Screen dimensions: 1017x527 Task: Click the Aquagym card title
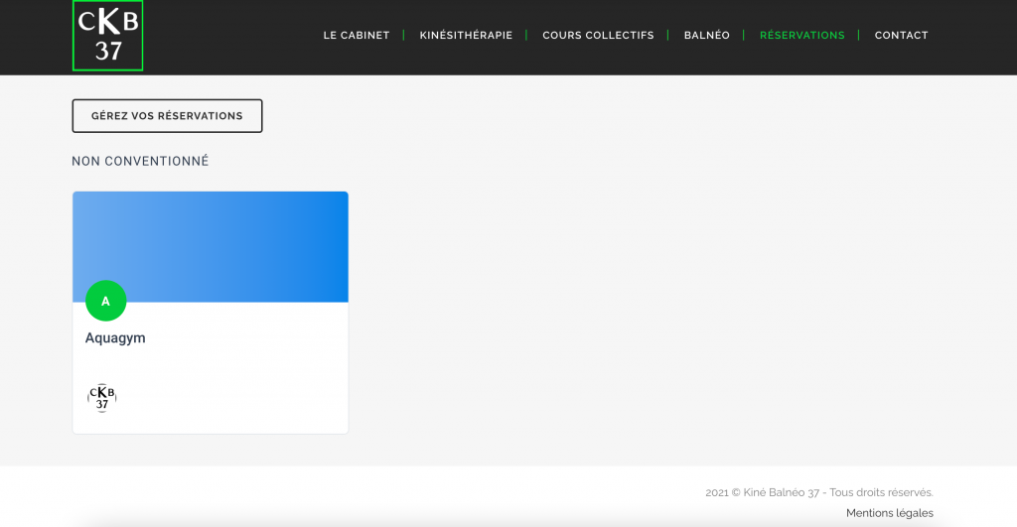click(x=115, y=338)
